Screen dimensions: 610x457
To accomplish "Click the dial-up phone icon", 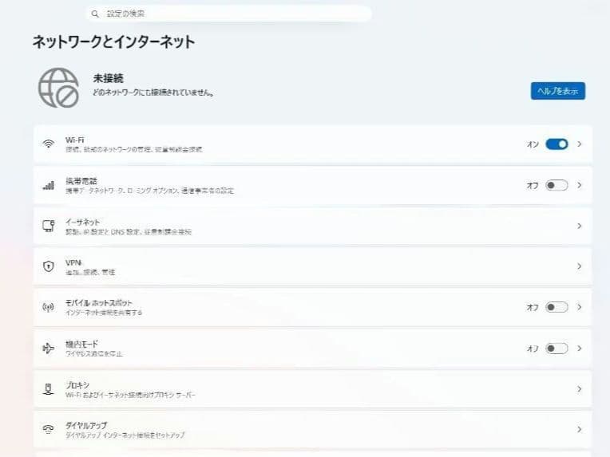I will click(x=49, y=429).
